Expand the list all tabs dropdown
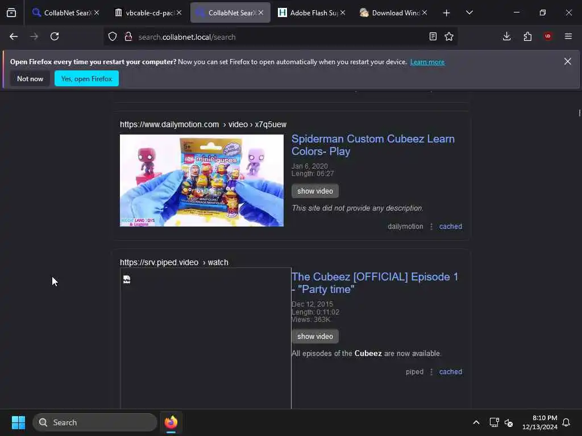 tap(469, 12)
